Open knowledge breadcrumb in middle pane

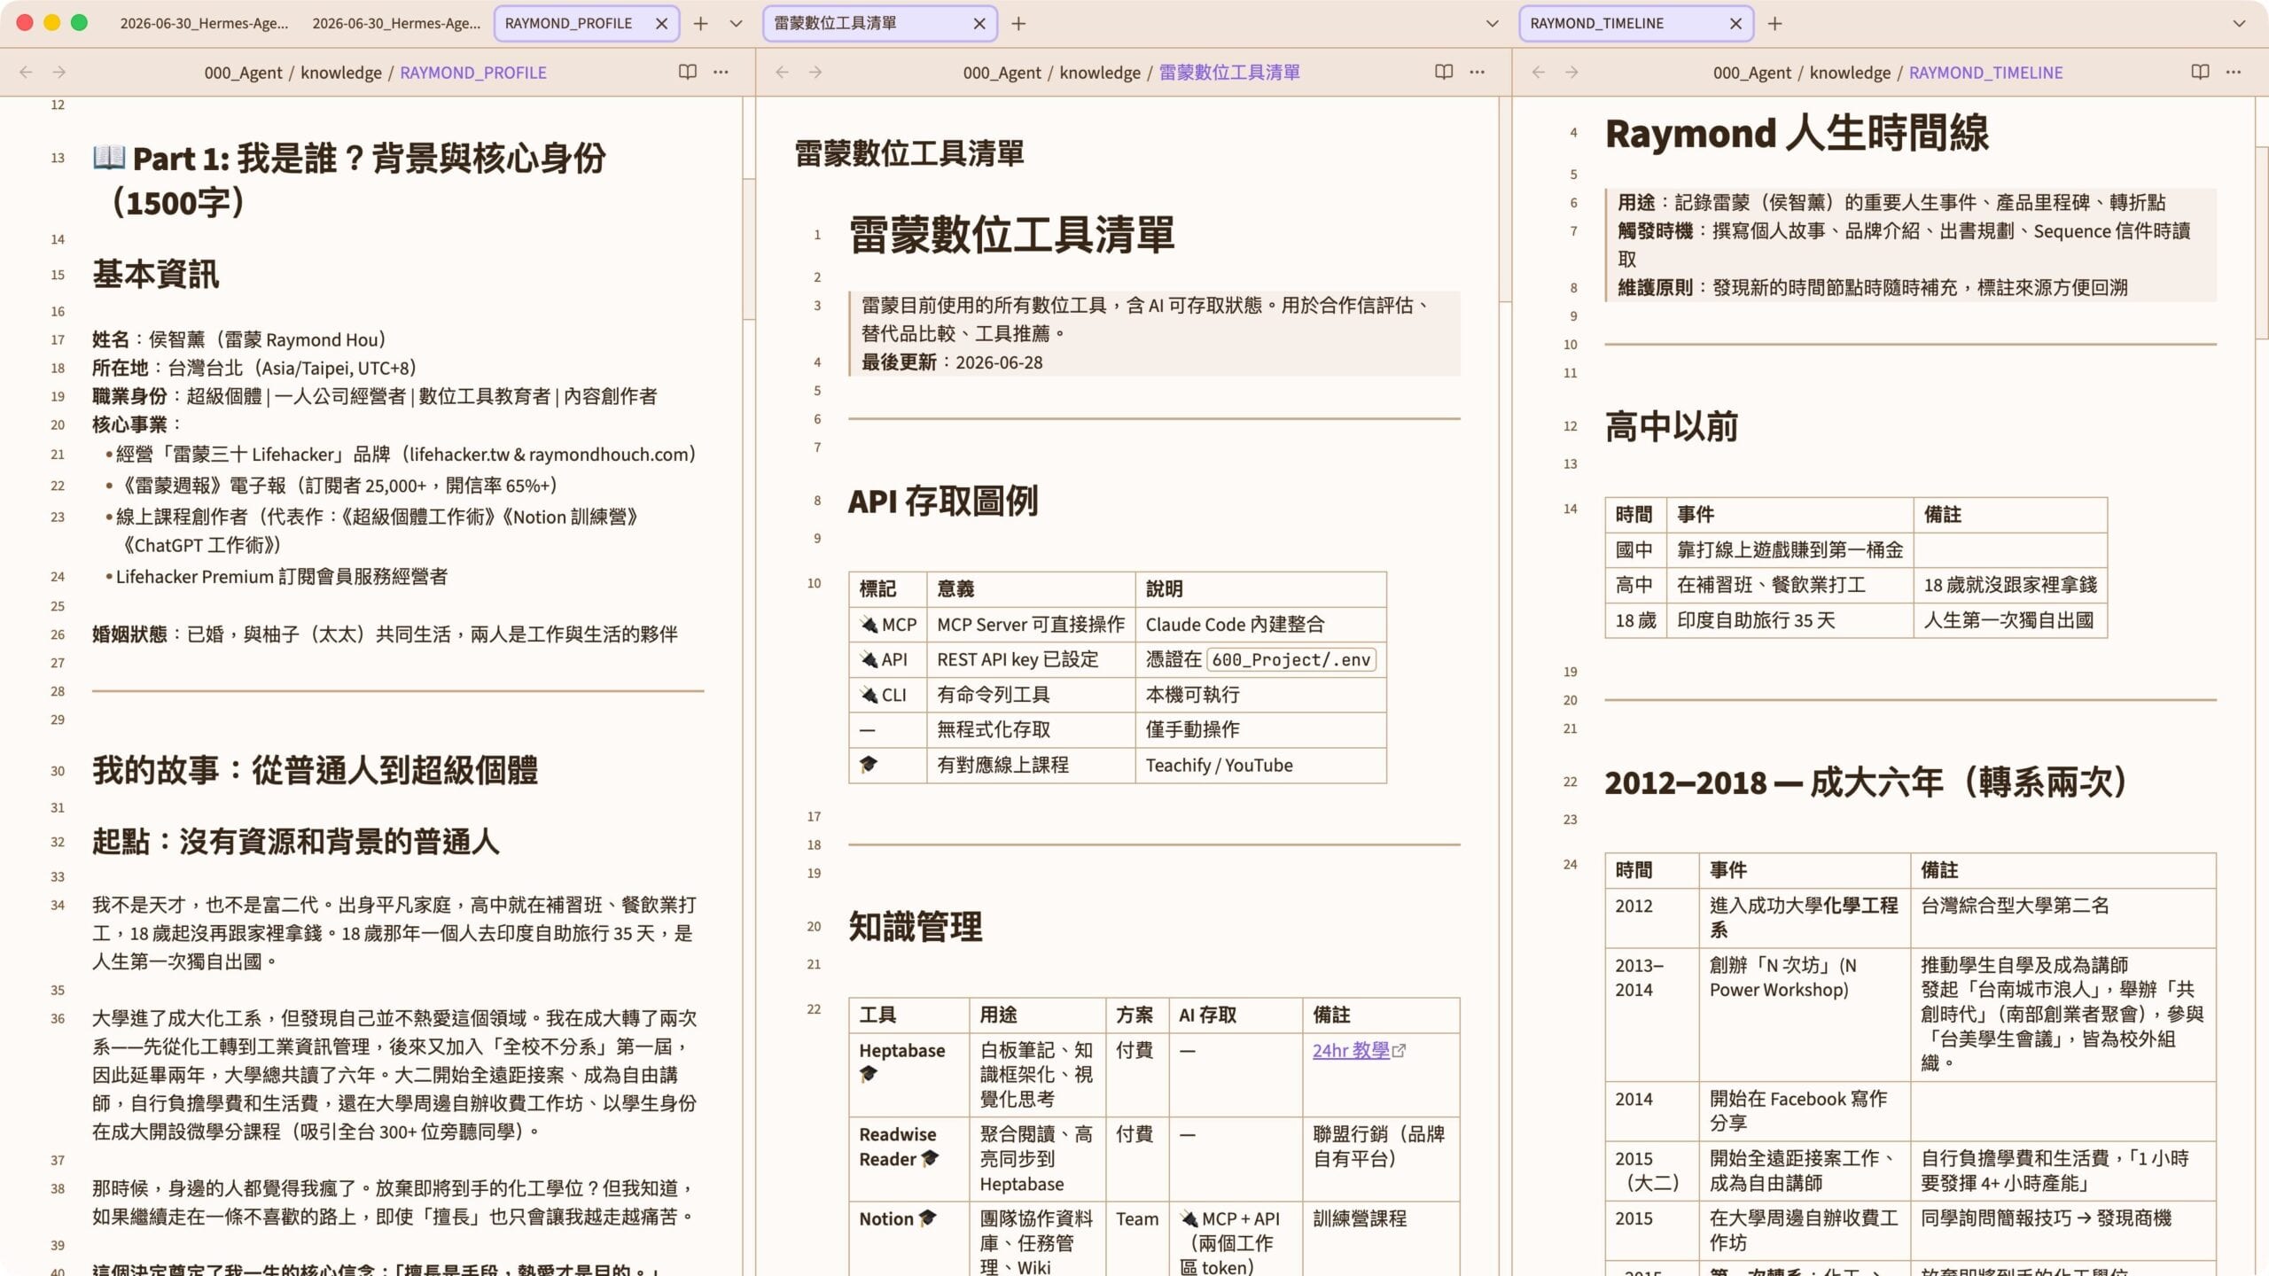tap(1100, 73)
